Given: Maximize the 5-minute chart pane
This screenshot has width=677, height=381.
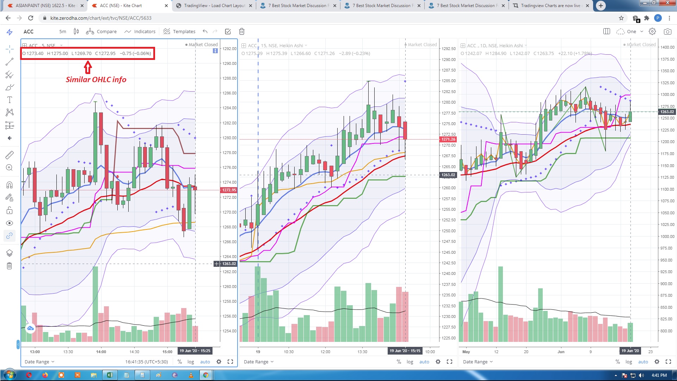Looking at the screenshot, I should tap(230, 362).
